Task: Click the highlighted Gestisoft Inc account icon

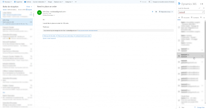Action: (x=179, y=56)
